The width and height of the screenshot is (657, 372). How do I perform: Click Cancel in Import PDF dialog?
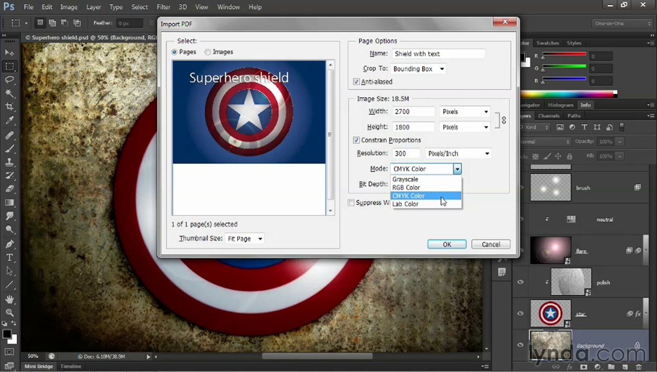490,244
